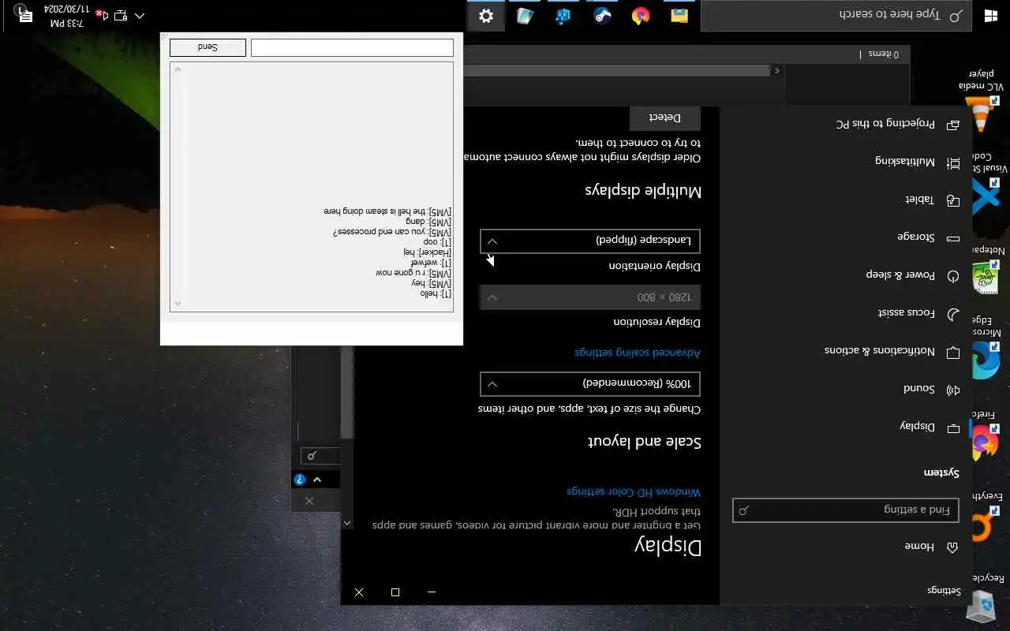The height and width of the screenshot is (631, 1010).
Task: Open Projecting to this PC settings
Action: coord(845,125)
